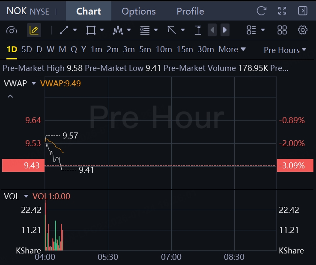The width and height of the screenshot is (316, 265).
Task: Toggle the yellow drawing pencil tool
Action: [x=34, y=30]
